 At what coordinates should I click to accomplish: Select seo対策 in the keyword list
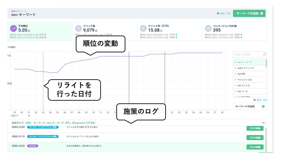[250, 74]
